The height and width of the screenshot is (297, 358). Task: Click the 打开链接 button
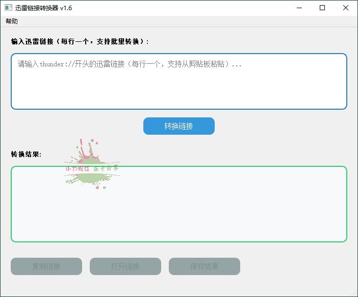[x=125, y=266]
